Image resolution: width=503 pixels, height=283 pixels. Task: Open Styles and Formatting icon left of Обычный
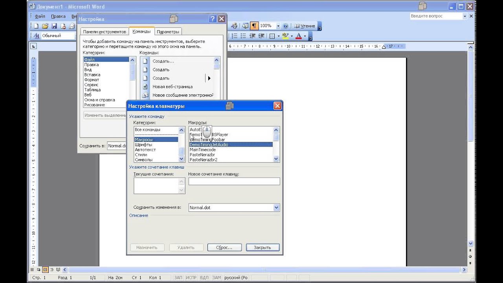tap(37, 36)
